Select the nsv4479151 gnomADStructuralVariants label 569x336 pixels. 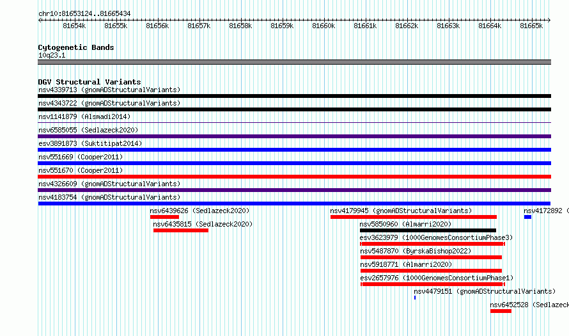[485, 291]
